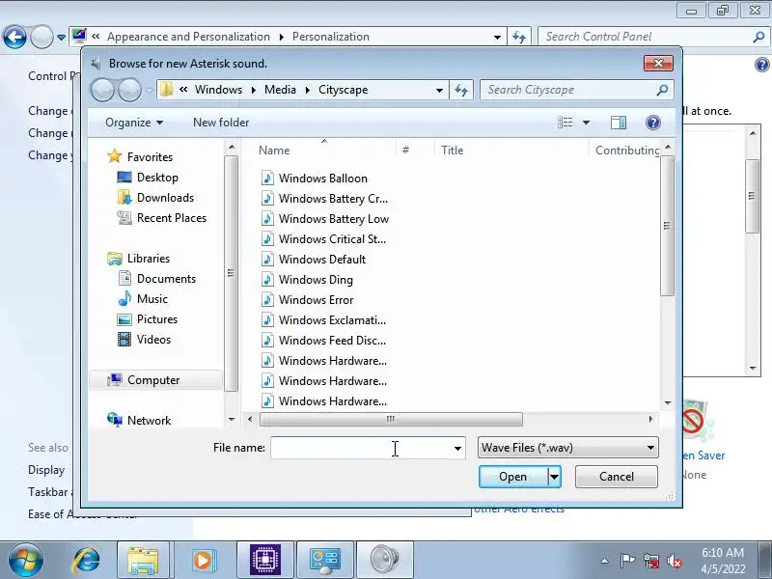Click the horizontal scrollbar of file list
This screenshot has height=579, width=772.
391,420
